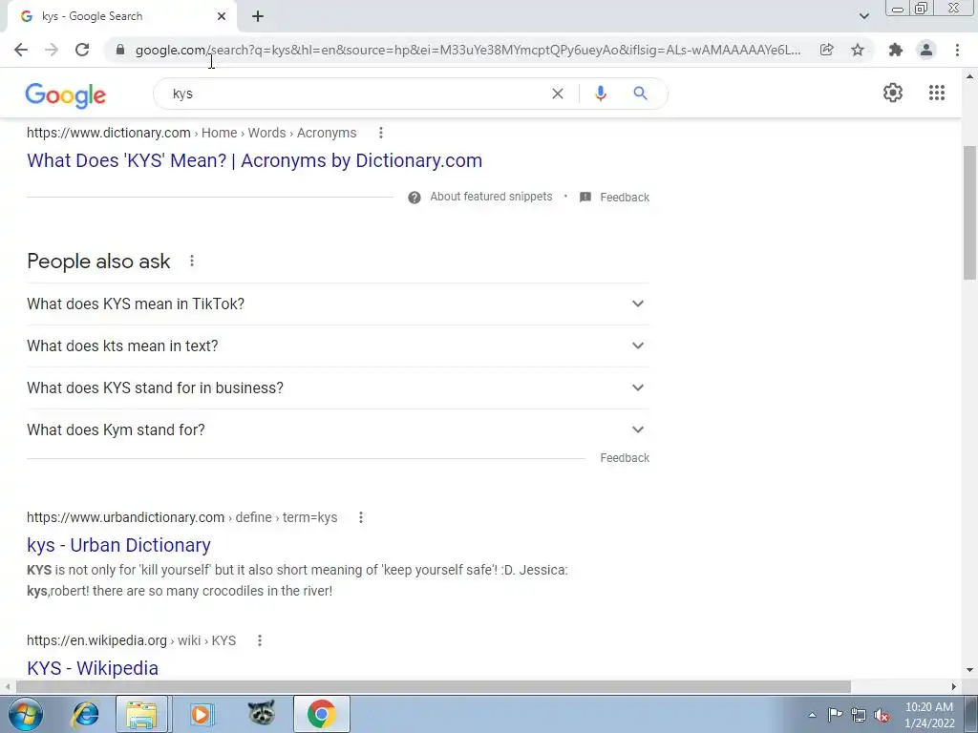Reload the current page
This screenshot has width=978, height=733.
tap(82, 50)
